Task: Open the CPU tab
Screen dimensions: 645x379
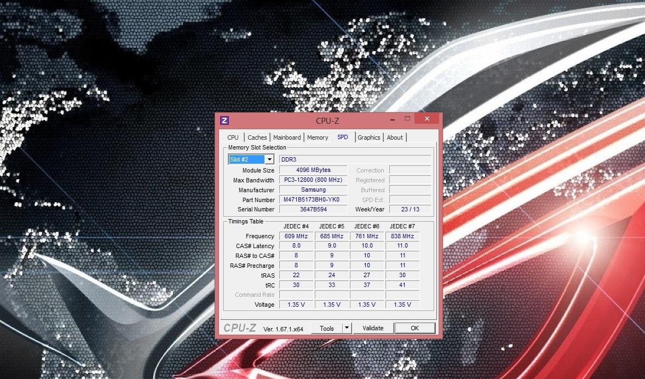Action: pos(233,137)
